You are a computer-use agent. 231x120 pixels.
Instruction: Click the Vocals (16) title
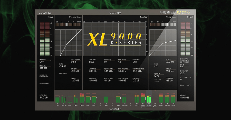pos(115,13)
